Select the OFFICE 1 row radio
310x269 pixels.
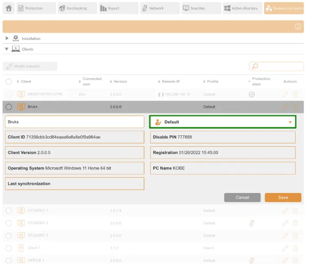(x=9, y=261)
